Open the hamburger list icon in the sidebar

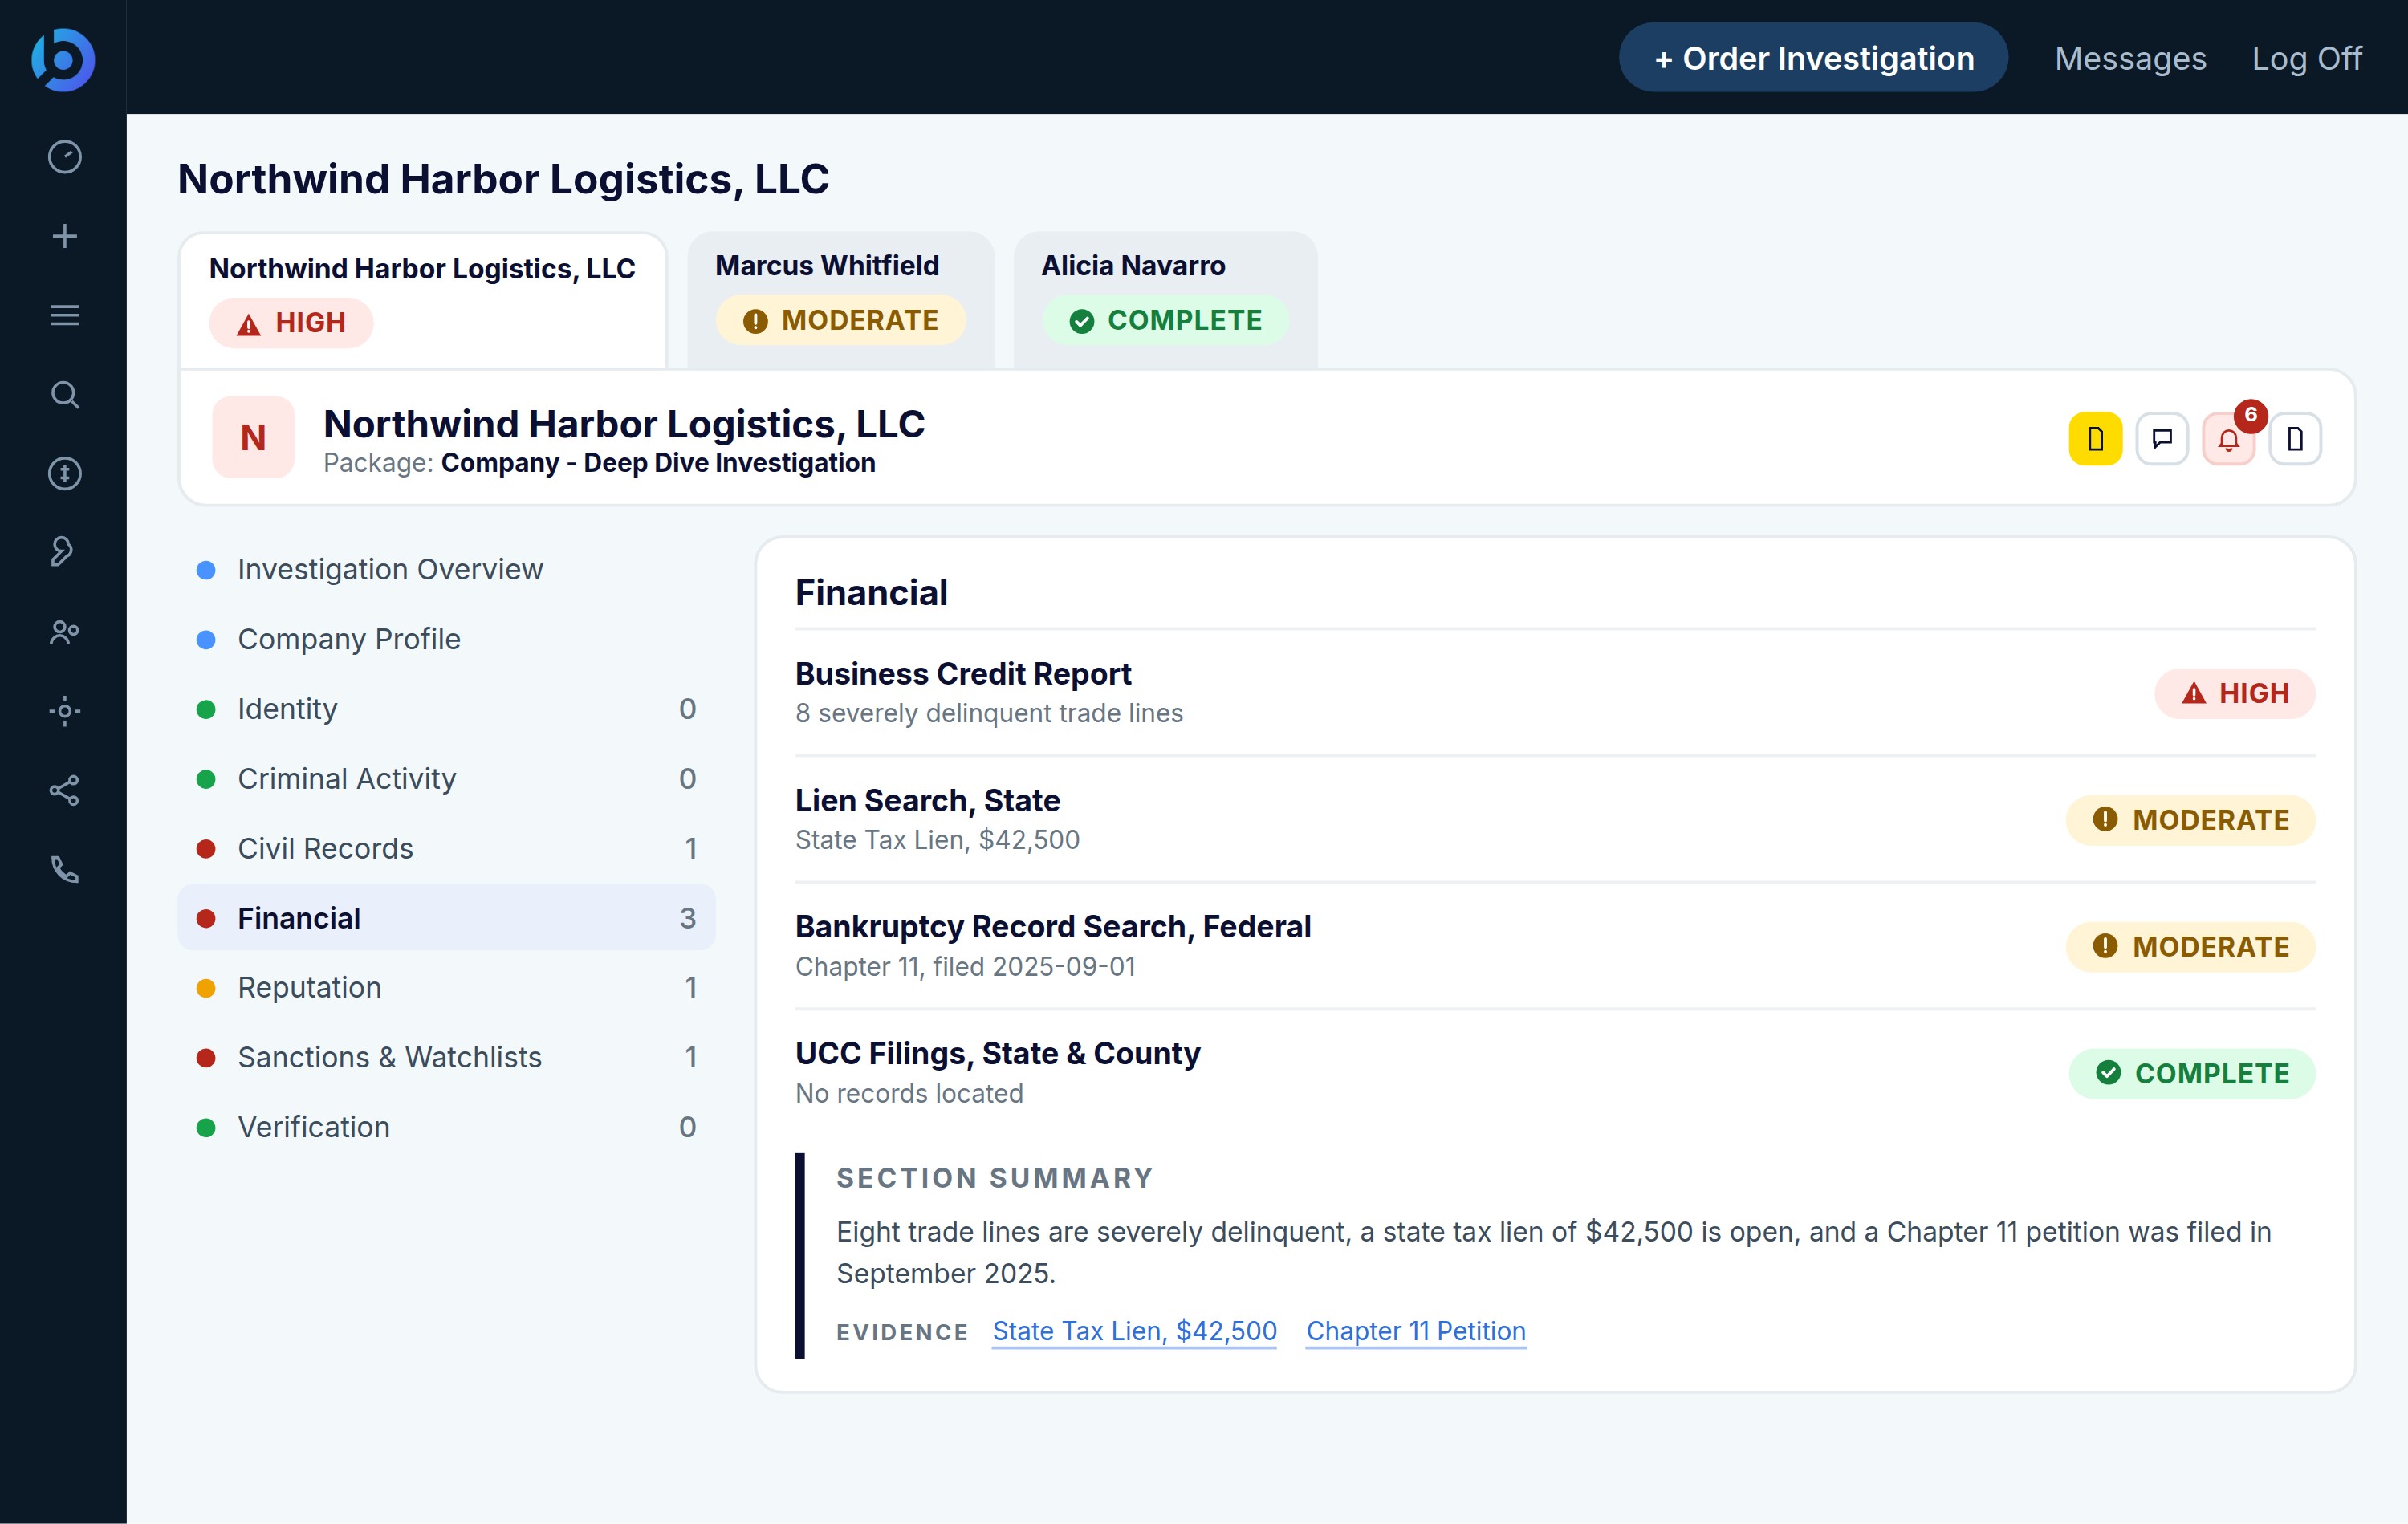point(65,315)
